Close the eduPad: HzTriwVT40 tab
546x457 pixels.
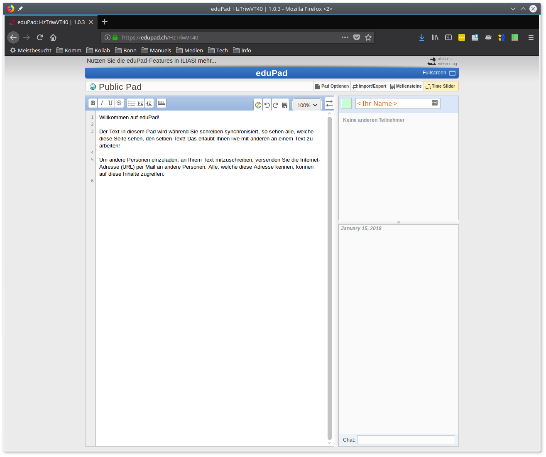pos(91,22)
